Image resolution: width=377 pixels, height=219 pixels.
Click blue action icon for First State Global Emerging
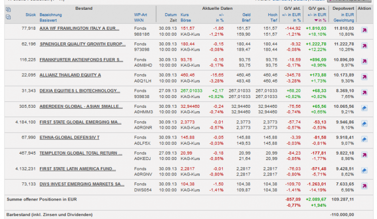point(364,124)
